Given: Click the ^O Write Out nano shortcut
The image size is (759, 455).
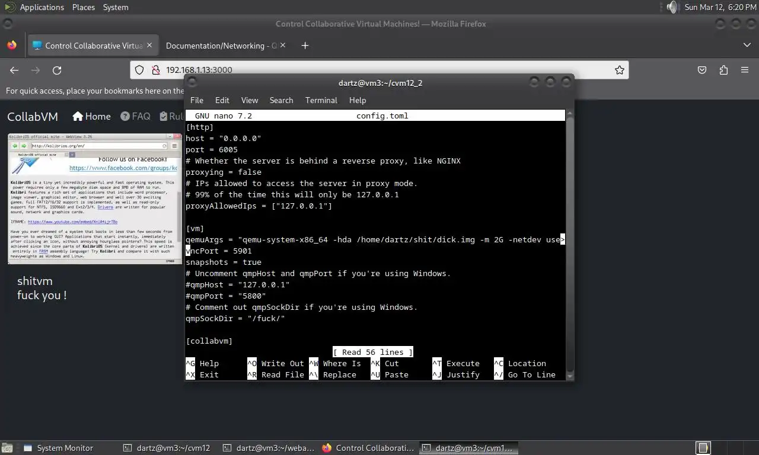Looking at the screenshot, I should tap(276, 363).
